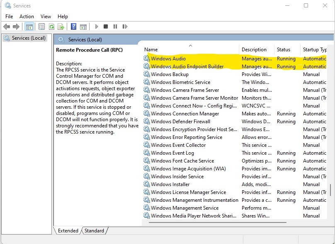The width and height of the screenshot is (335, 244).
Task: Maximize the Services window
Action: (x=306, y=5)
